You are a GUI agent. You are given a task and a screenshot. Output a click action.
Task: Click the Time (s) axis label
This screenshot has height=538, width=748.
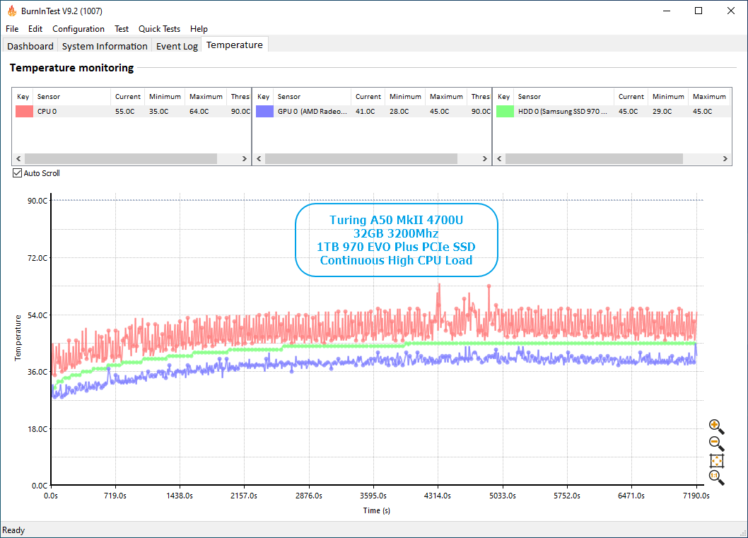(x=376, y=510)
